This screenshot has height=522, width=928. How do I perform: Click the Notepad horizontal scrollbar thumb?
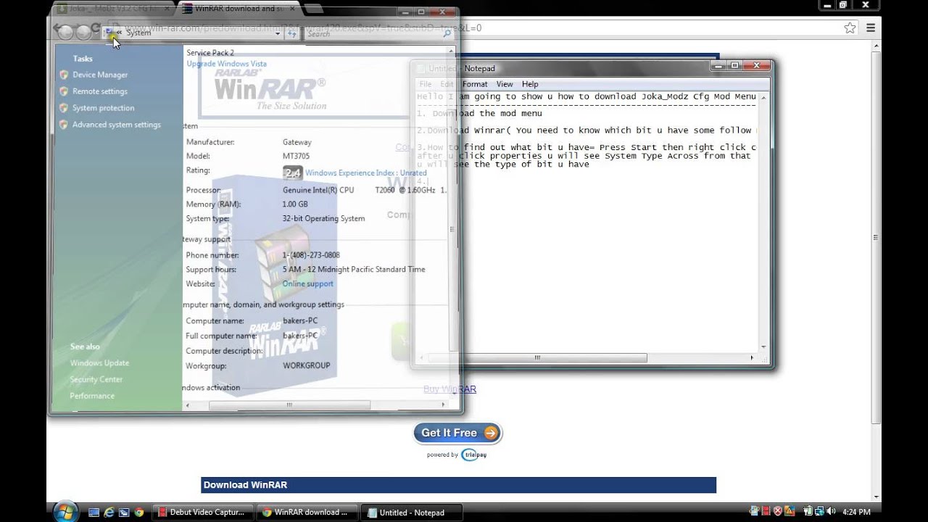537,357
